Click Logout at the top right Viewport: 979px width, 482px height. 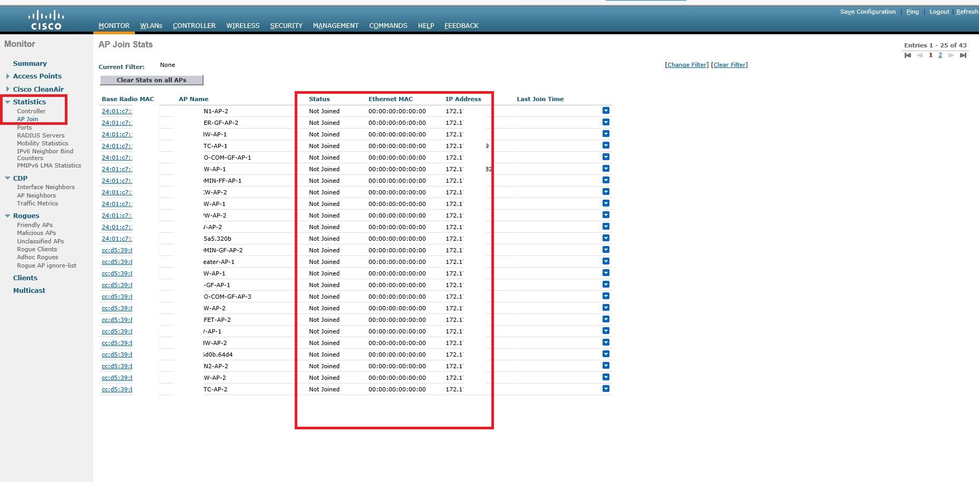(939, 11)
